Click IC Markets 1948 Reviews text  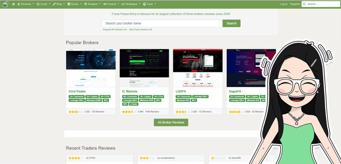click(x=152, y=112)
